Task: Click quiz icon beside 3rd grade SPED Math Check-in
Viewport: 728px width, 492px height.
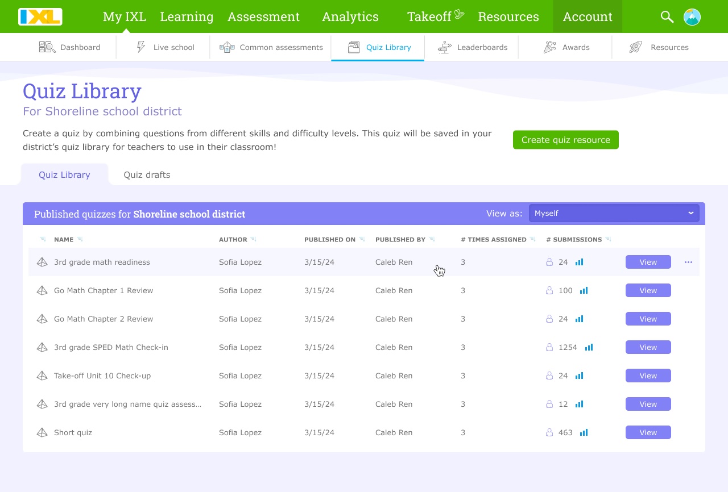Action: pos(42,347)
